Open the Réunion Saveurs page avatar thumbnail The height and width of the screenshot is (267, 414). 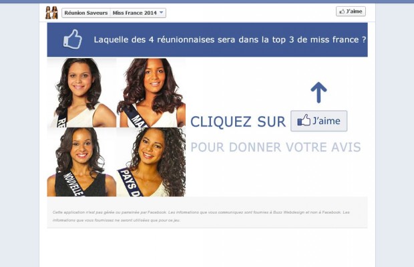coord(51,13)
